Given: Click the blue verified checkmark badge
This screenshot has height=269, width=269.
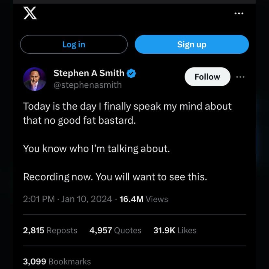Looking at the screenshot, I should [131, 73].
